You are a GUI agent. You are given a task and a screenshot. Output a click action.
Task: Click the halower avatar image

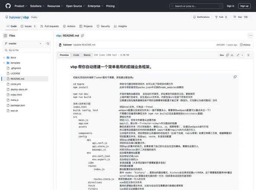coord(60,45)
